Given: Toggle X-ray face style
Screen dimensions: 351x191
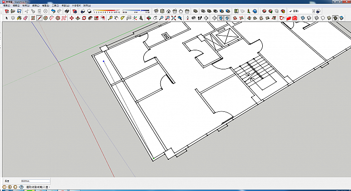Looking at the screenshot, I should coord(303,18).
